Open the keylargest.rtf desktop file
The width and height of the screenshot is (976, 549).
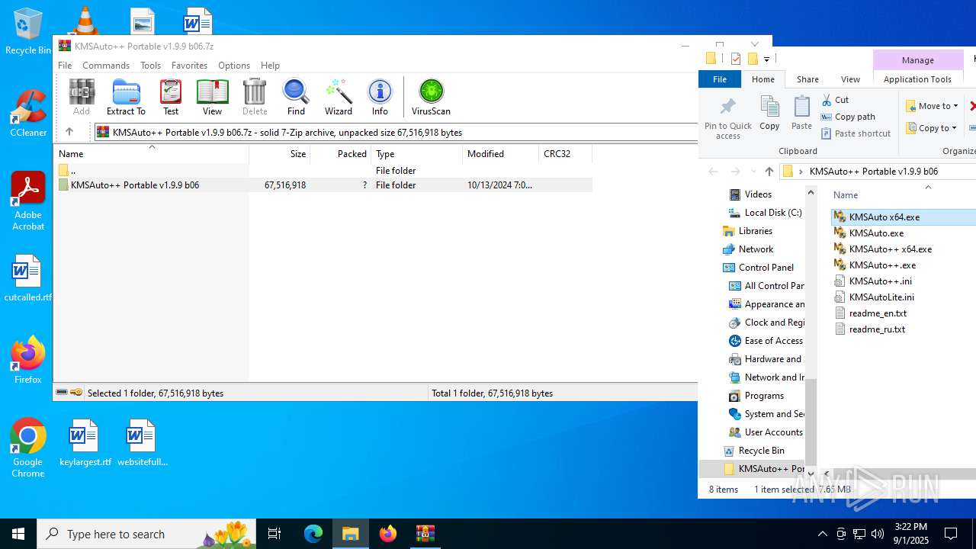(x=85, y=442)
